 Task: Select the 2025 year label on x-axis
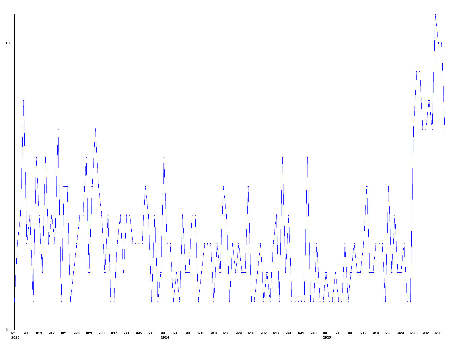[327, 338]
